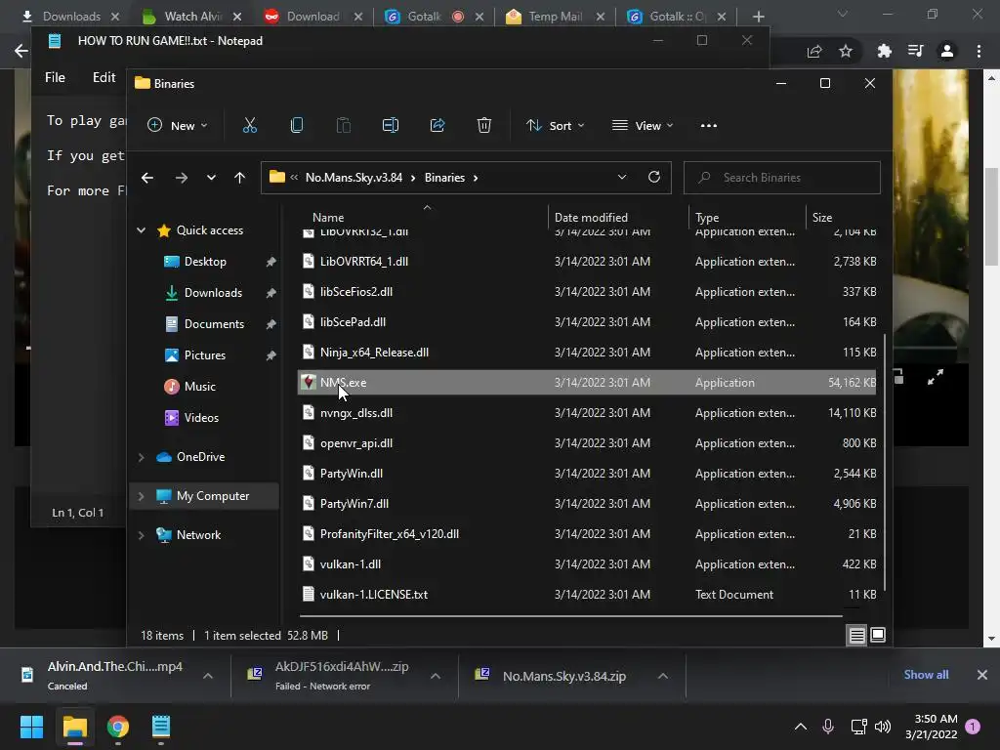The image size is (1000, 750).
Task: Open recent locations dropdown chevron
Action: tap(211, 178)
